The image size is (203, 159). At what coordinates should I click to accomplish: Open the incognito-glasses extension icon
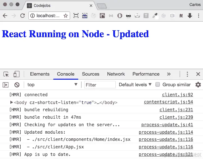129,16
